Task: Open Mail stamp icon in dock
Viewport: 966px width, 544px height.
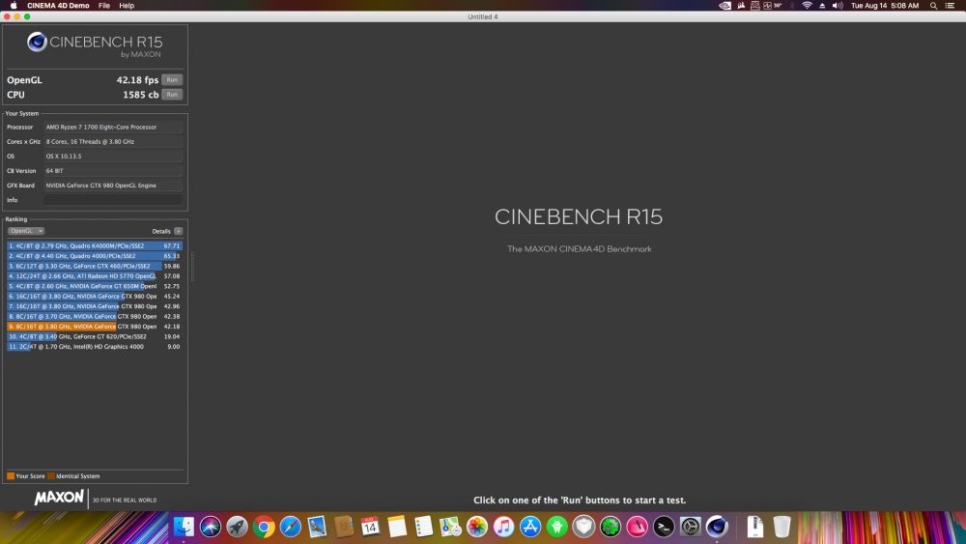Action: coord(317,527)
